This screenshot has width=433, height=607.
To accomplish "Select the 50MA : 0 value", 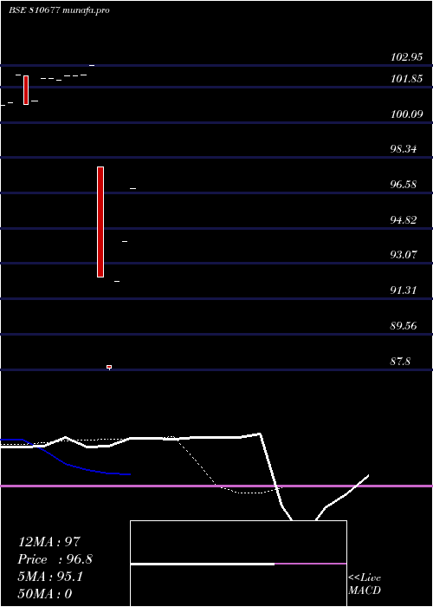I will [45, 594].
